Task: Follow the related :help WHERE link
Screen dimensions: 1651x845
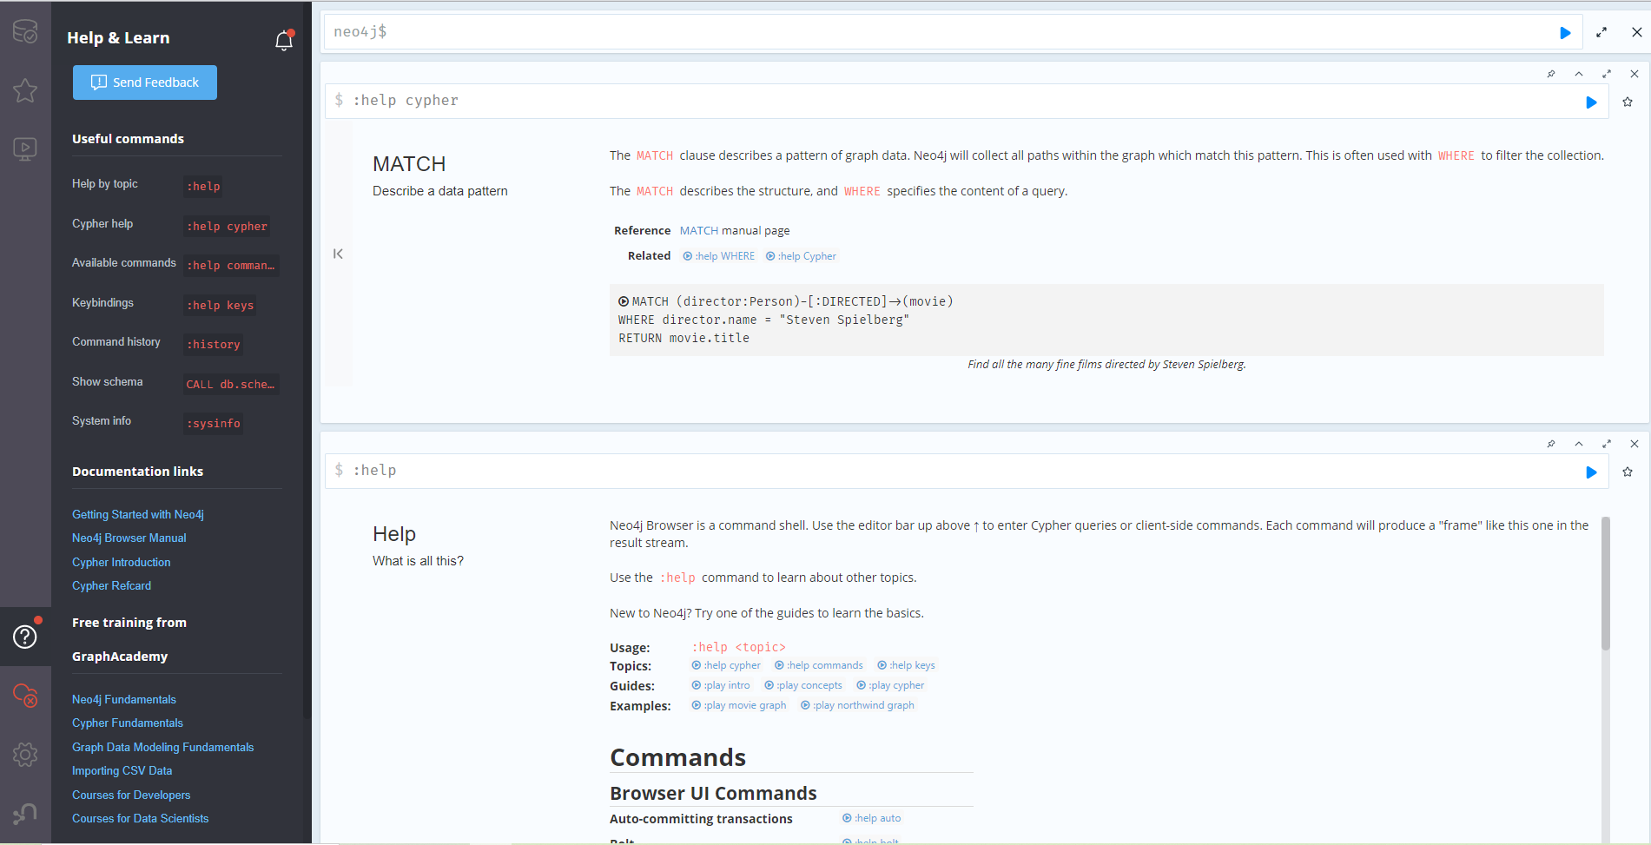Action: 719,256
